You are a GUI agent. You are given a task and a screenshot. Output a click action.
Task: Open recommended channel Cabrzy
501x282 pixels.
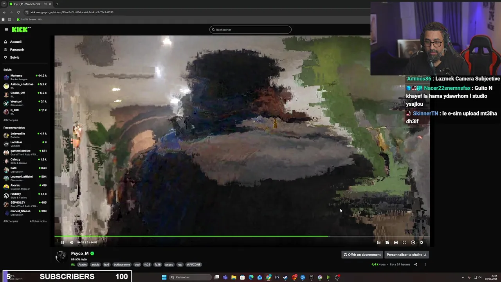click(25, 161)
